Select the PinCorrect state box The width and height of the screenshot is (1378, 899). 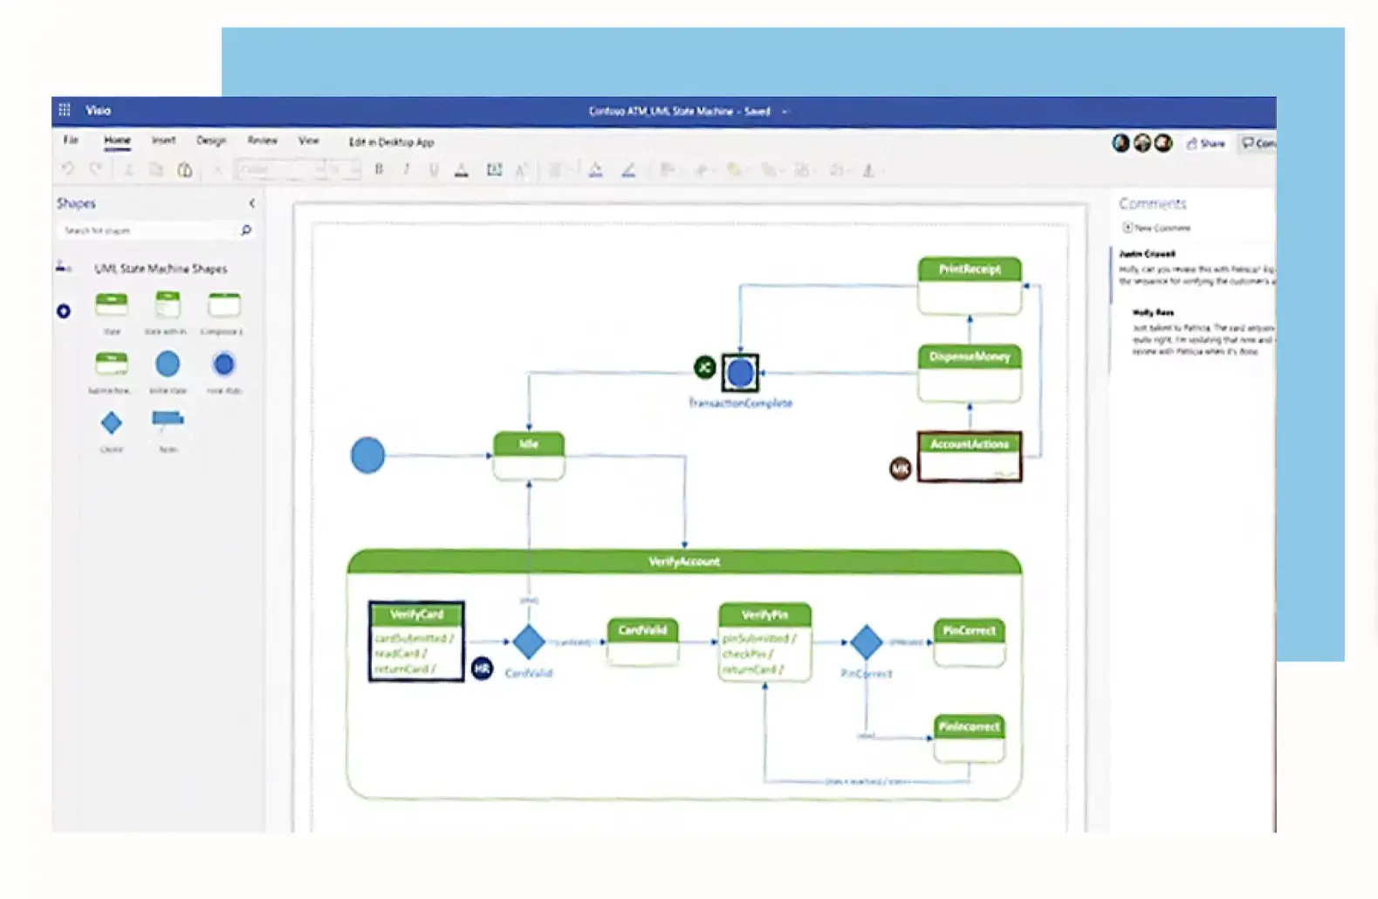point(970,643)
